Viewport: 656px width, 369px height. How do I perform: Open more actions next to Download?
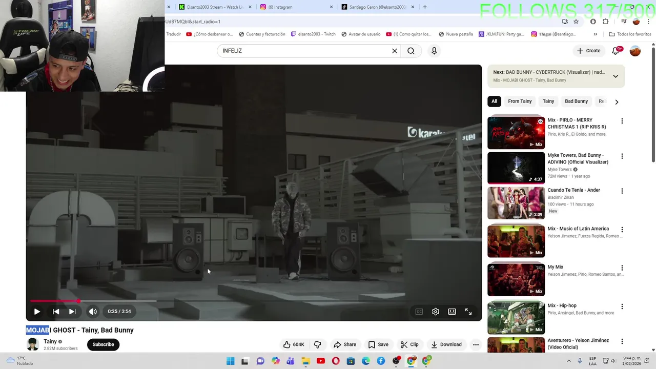coord(476,344)
